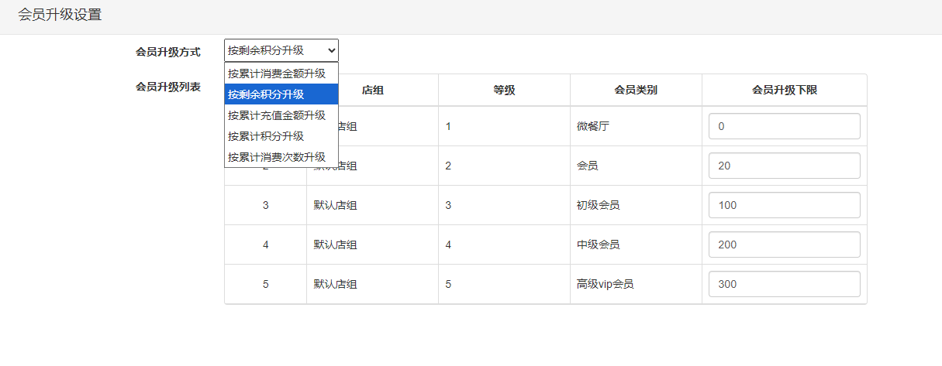Click the 中级会员 category cell
The height and width of the screenshot is (366, 942).
coord(598,245)
